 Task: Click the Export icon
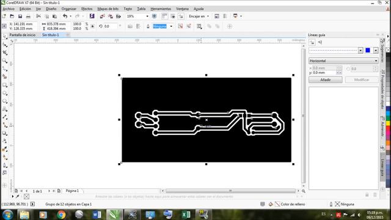tap(110, 16)
